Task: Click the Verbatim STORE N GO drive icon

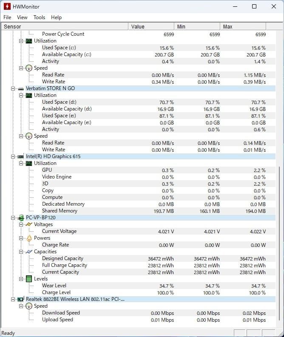Action: tap(21, 88)
